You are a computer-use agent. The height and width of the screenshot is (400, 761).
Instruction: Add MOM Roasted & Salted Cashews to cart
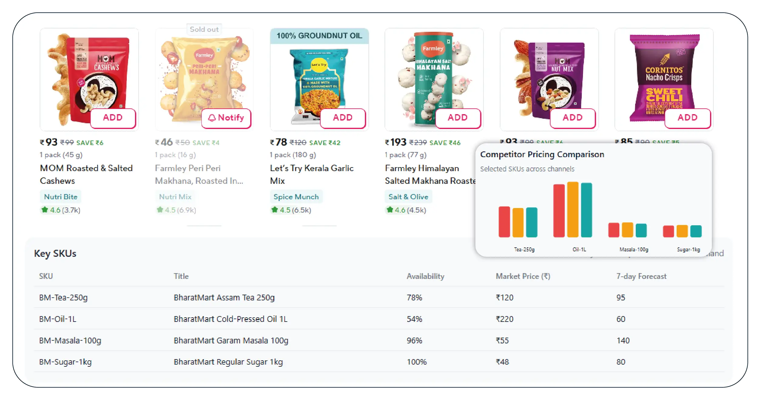[x=113, y=118]
